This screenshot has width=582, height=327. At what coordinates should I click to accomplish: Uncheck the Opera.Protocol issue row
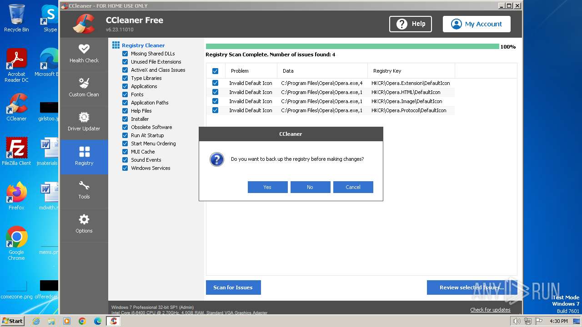click(215, 110)
